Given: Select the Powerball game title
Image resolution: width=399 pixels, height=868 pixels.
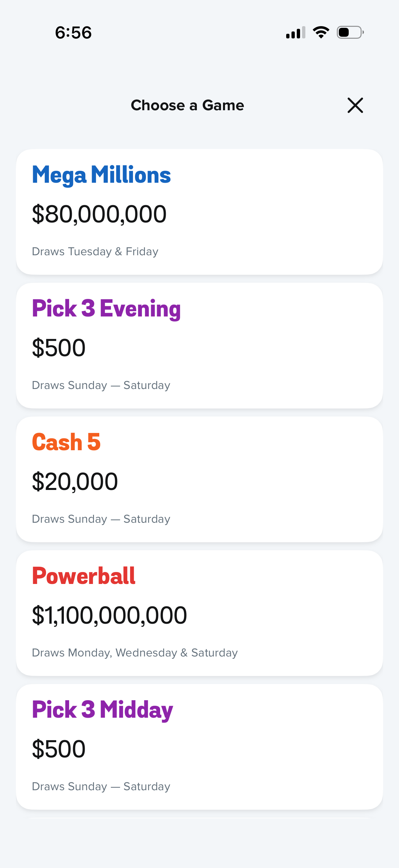Looking at the screenshot, I should click(x=83, y=576).
